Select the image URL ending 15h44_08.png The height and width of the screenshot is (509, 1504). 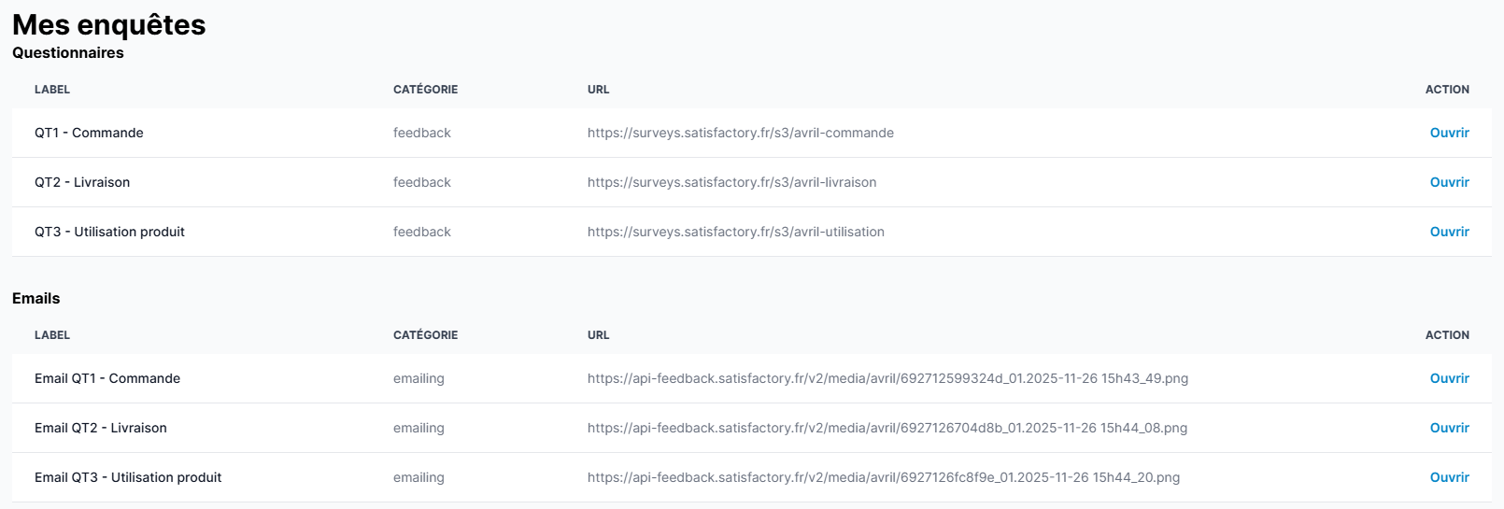pyautogui.click(x=887, y=428)
